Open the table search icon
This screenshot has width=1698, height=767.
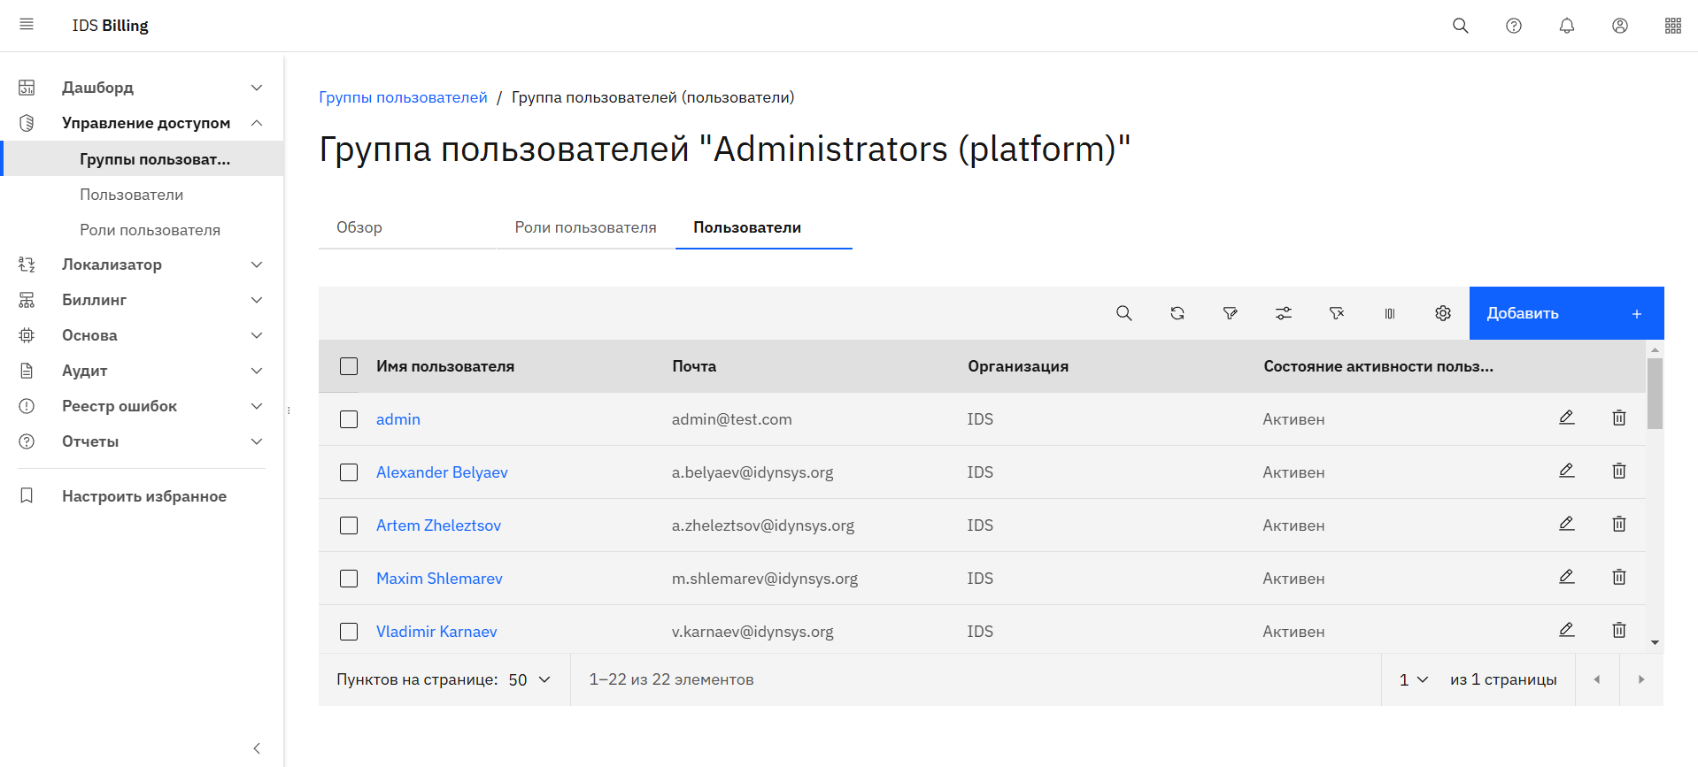(1123, 313)
